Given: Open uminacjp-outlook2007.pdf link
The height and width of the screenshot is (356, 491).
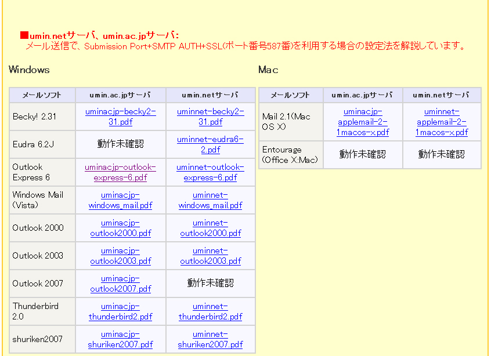Looking at the screenshot, I should (121, 284).
